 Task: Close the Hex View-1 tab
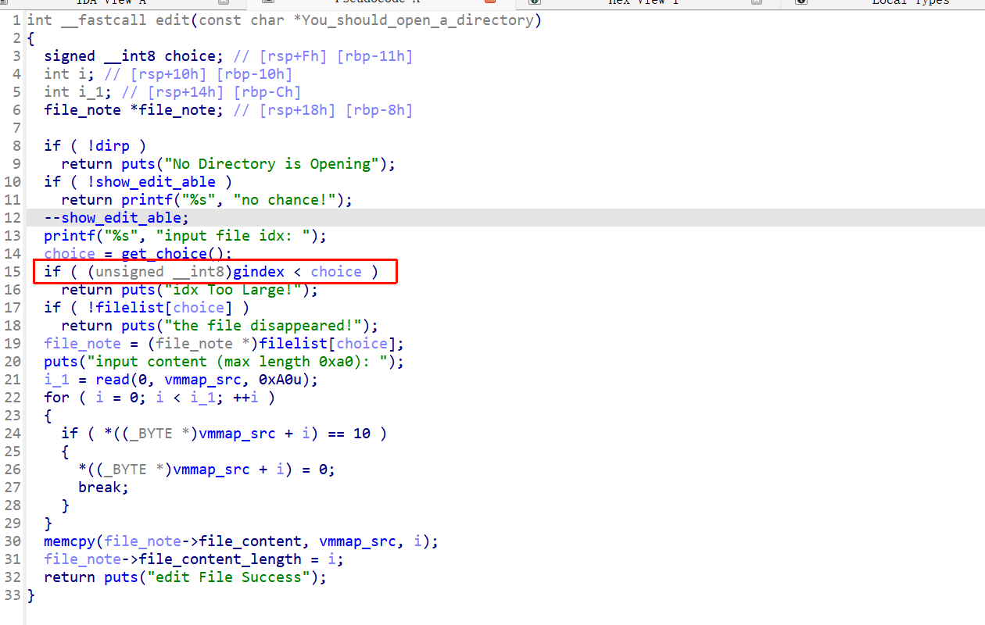756,2
